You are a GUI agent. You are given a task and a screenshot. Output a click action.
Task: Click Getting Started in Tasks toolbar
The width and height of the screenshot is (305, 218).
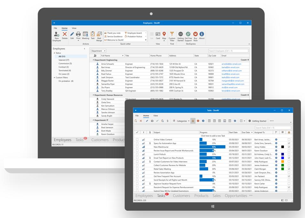point(257,121)
